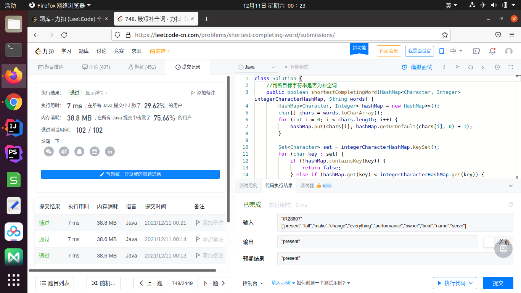Reload the current page

[x=64, y=35]
